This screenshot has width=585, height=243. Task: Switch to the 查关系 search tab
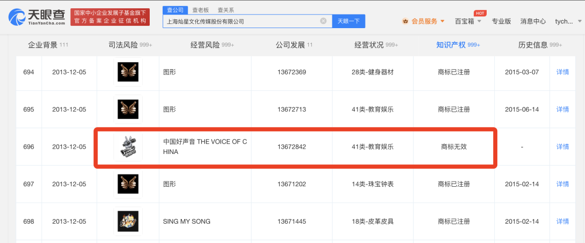click(226, 10)
